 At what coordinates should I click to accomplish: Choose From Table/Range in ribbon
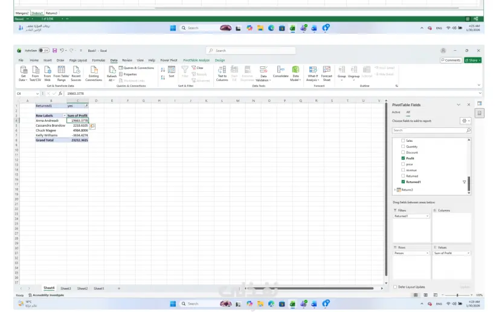[x=61, y=74]
